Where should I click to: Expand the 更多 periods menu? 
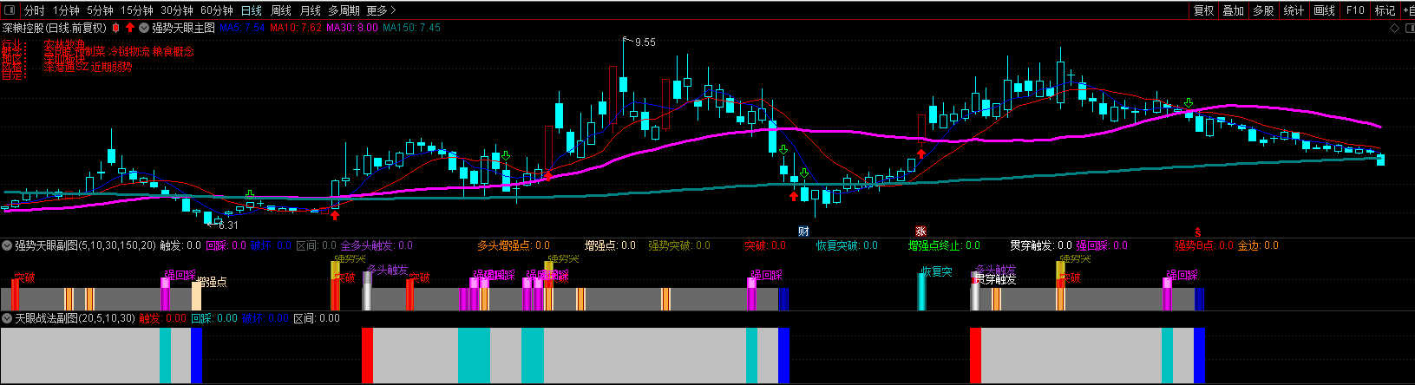[x=381, y=10]
